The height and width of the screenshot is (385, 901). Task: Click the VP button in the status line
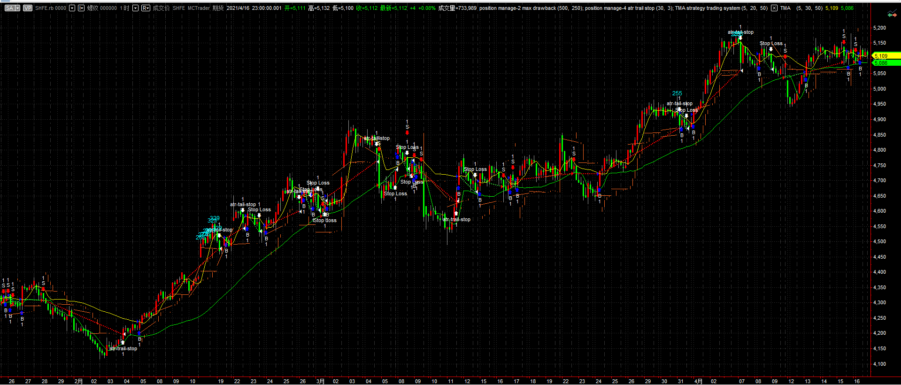pos(28,8)
